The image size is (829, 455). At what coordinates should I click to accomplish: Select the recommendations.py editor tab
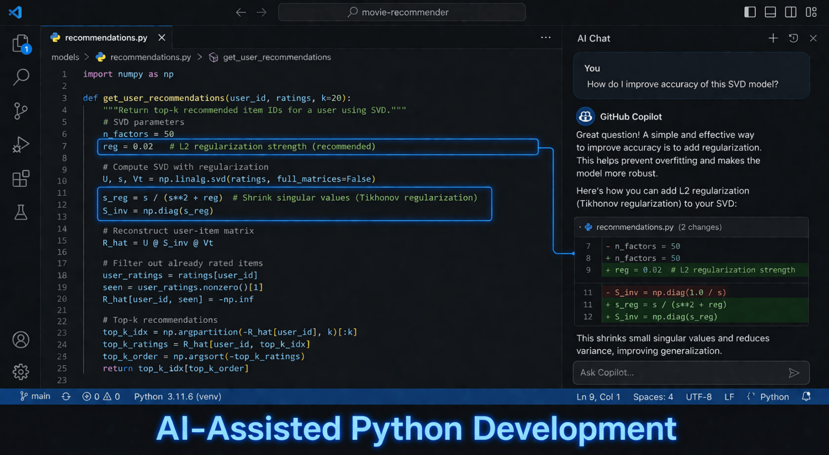(106, 37)
